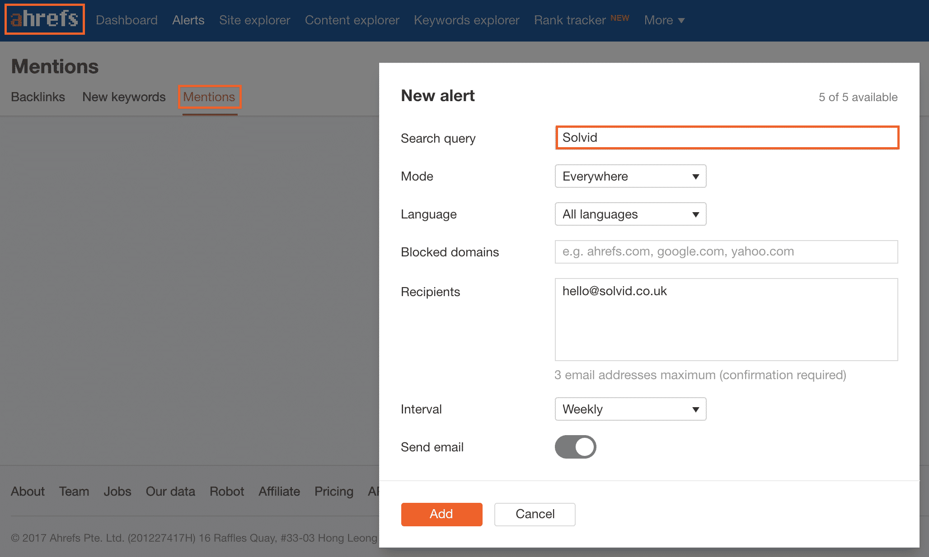929x557 pixels.
Task: Open the Jobs footer link
Action: 117,492
